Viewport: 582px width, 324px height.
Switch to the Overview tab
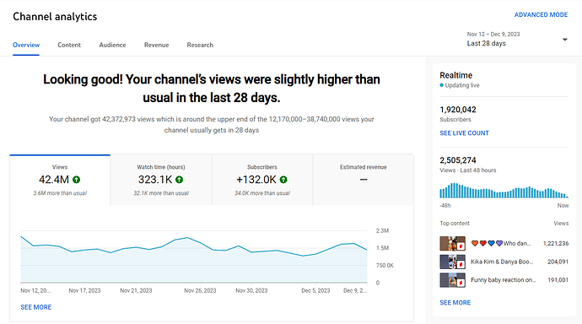[26, 45]
